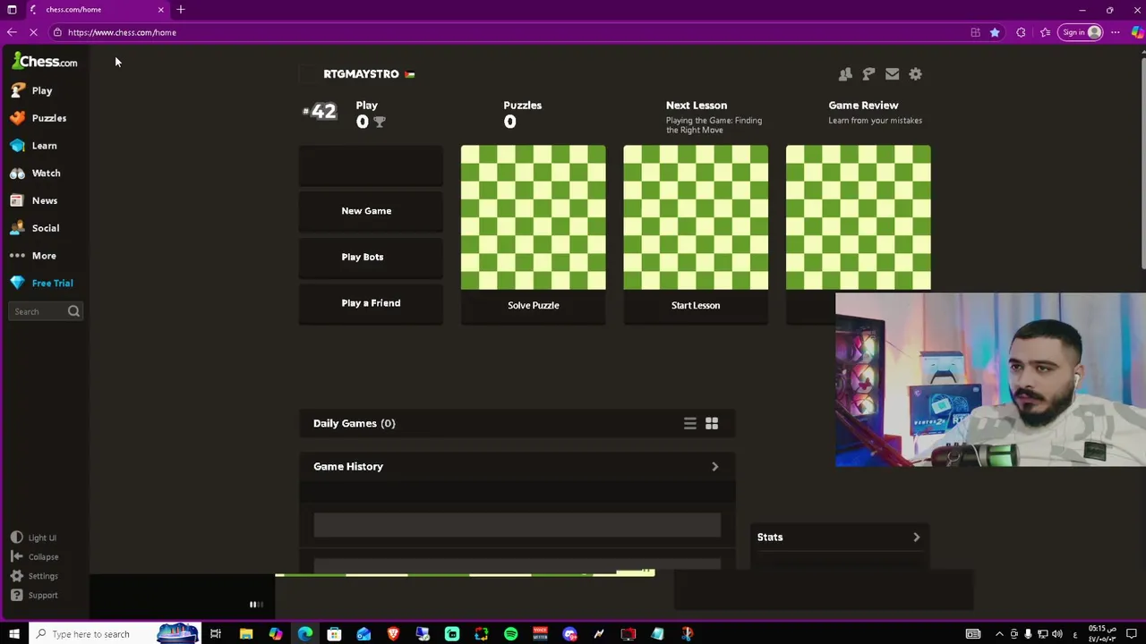Open the header settings gear
Image resolution: width=1146 pixels, height=644 pixels.
click(915, 74)
